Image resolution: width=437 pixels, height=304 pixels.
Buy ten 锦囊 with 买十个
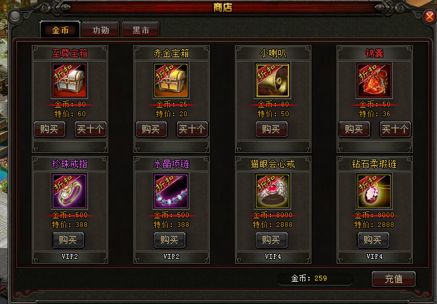pyautogui.click(x=395, y=129)
